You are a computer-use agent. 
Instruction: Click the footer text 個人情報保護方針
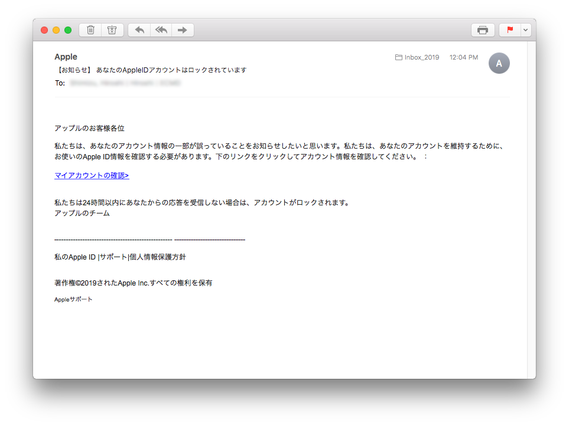coord(158,257)
